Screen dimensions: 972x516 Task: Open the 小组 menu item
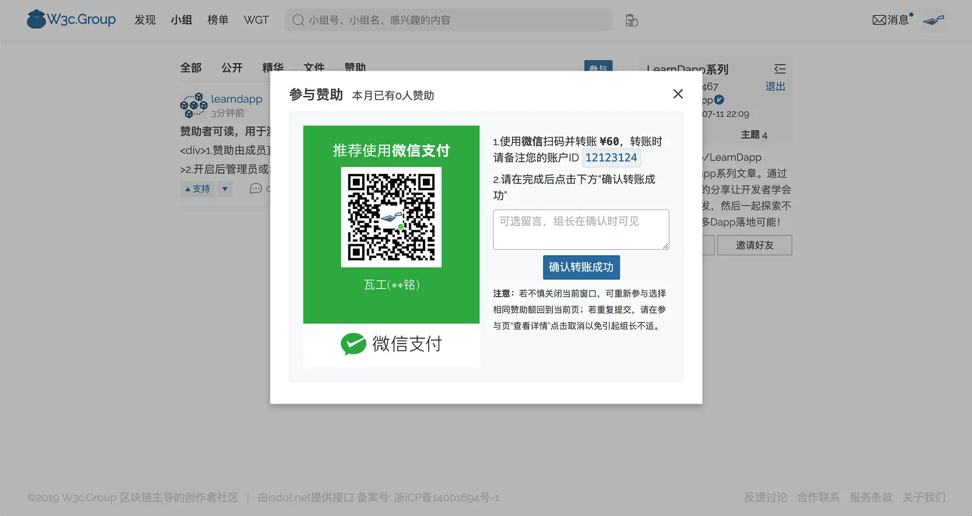182,20
